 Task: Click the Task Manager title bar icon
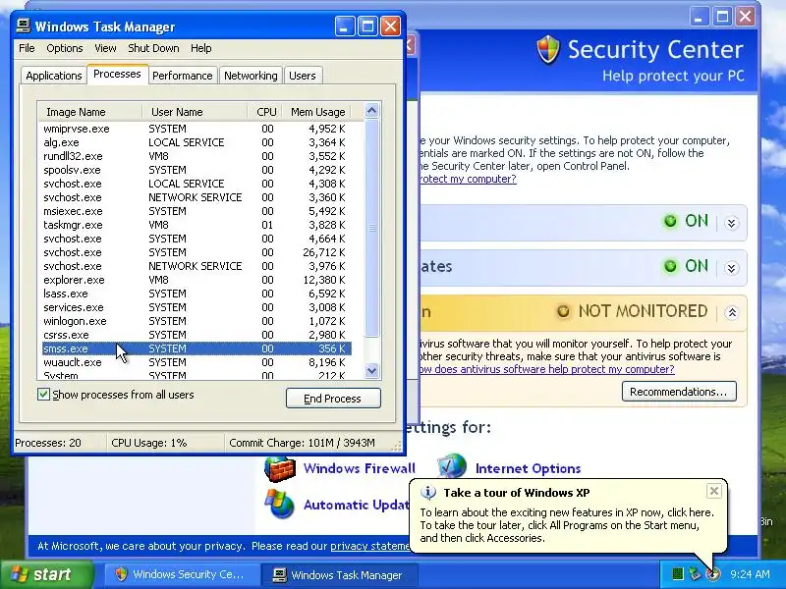tap(23, 27)
